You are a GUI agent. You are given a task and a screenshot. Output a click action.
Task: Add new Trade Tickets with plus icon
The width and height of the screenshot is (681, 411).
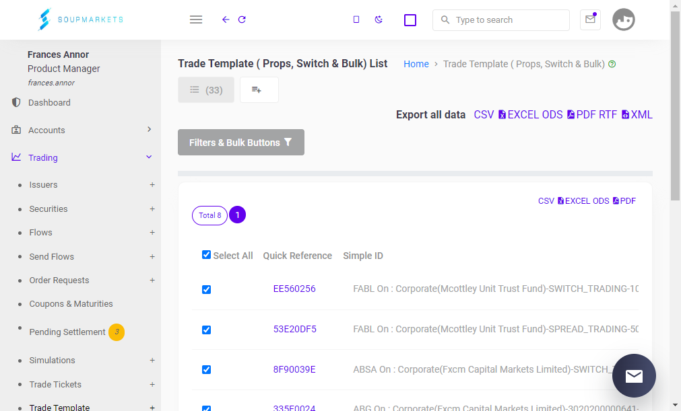click(152, 385)
